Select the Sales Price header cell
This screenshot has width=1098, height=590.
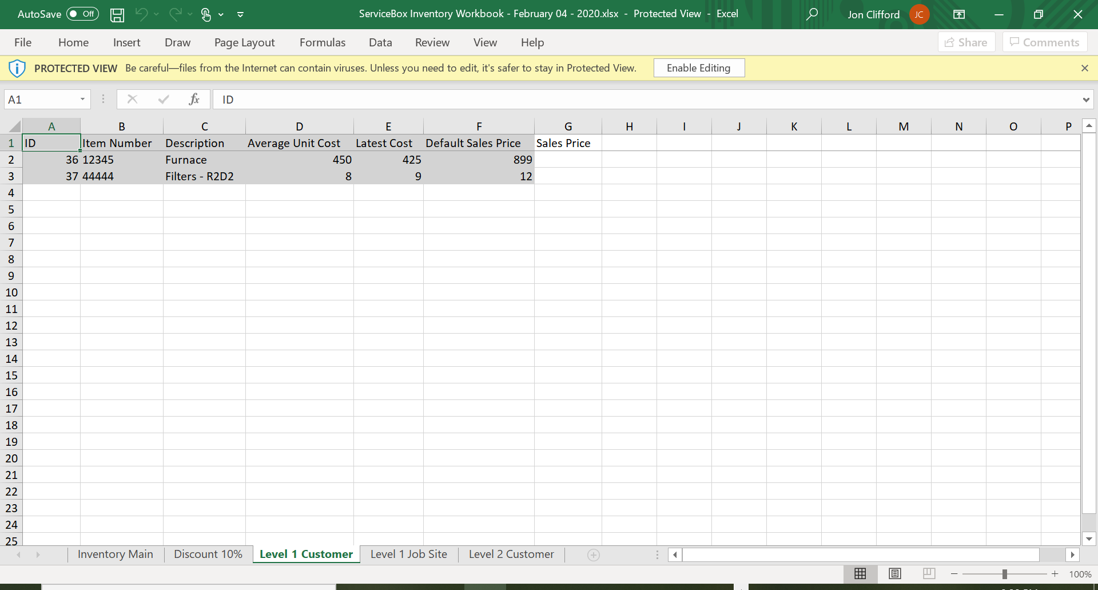(568, 143)
